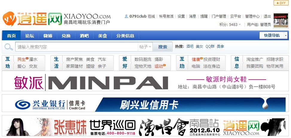Viewport: 291px width, 138px height.
Task: Switch to the 美食 navigation tab
Action: 103,36
